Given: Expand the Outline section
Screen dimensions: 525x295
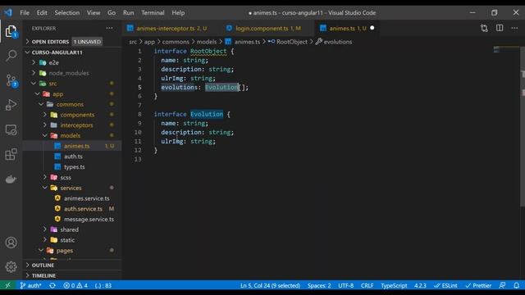Looking at the screenshot, I should pyautogui.click(x=72, y=265).
